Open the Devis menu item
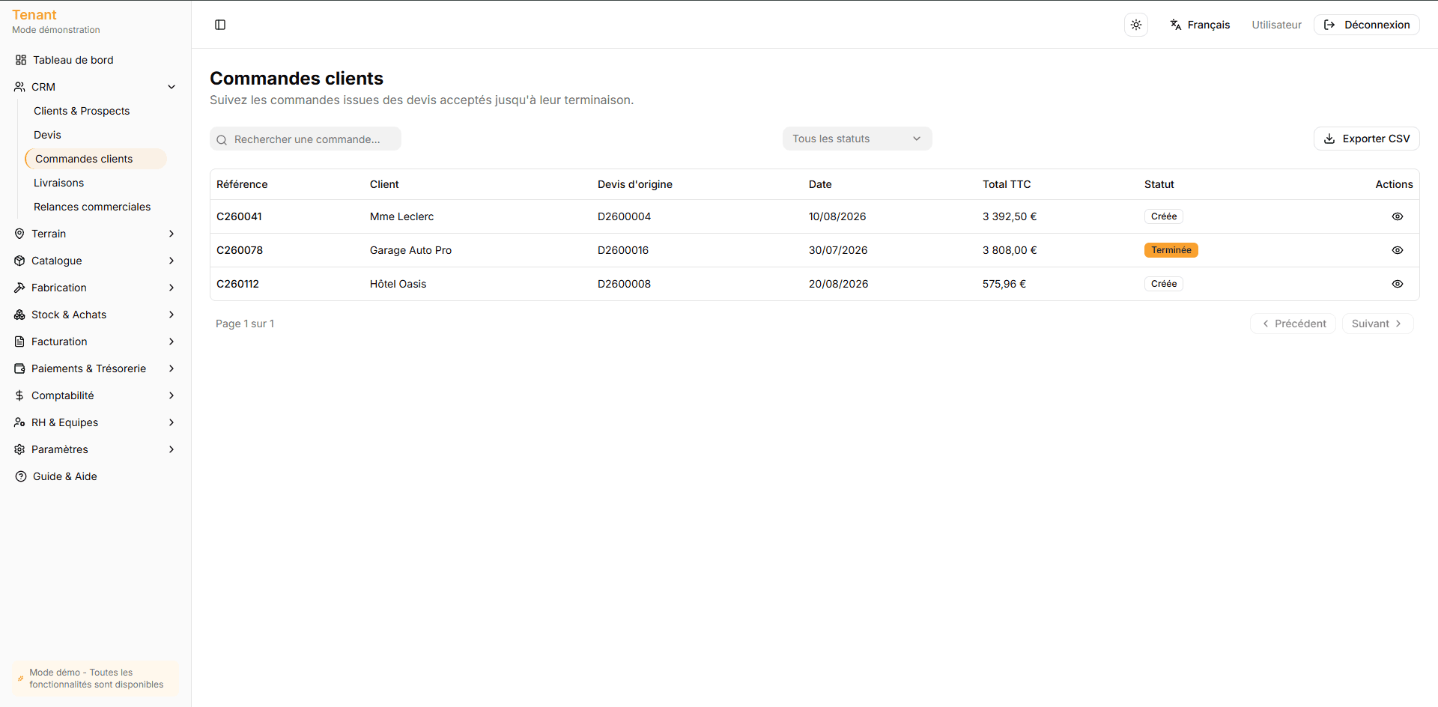Viewport: 1438px width, 707px height. (x=47, y=135)
